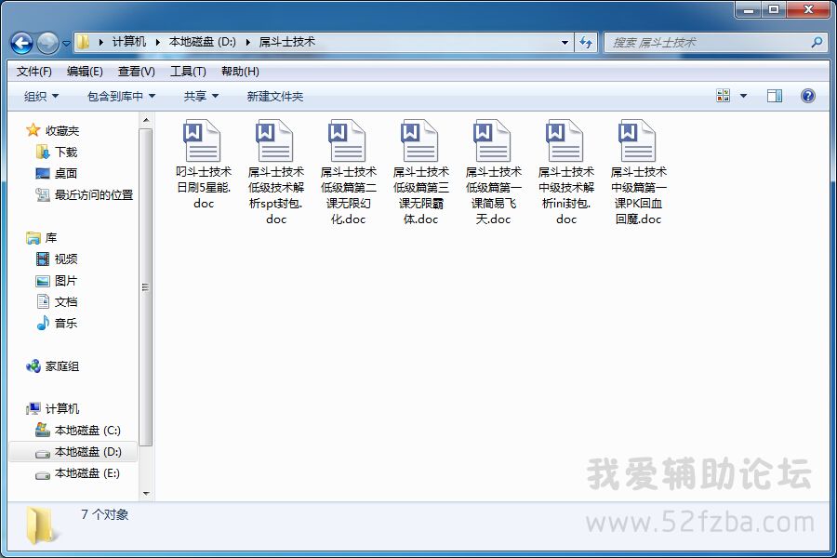837x558 pixels.
Task: Click the magnifier search icon
Action: coord(817,42)
